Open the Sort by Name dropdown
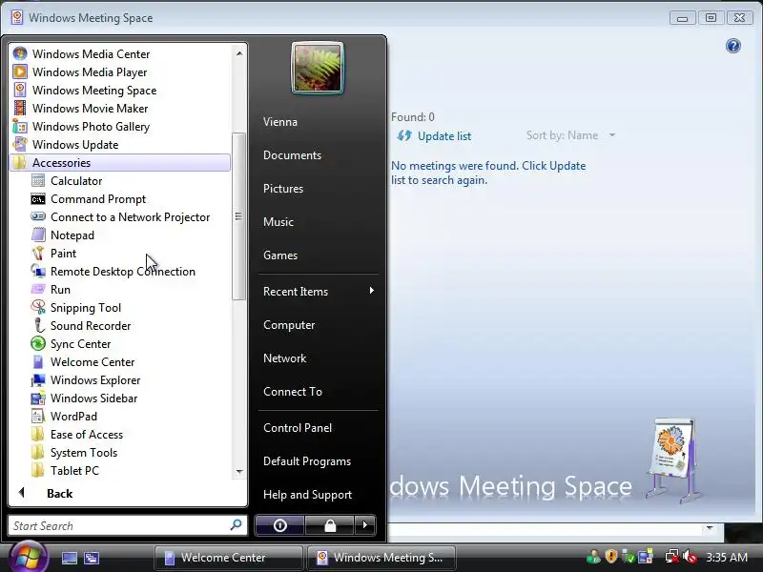Image resolution: width=763 pixels, height=572 pixels. (x=570, y=135)
